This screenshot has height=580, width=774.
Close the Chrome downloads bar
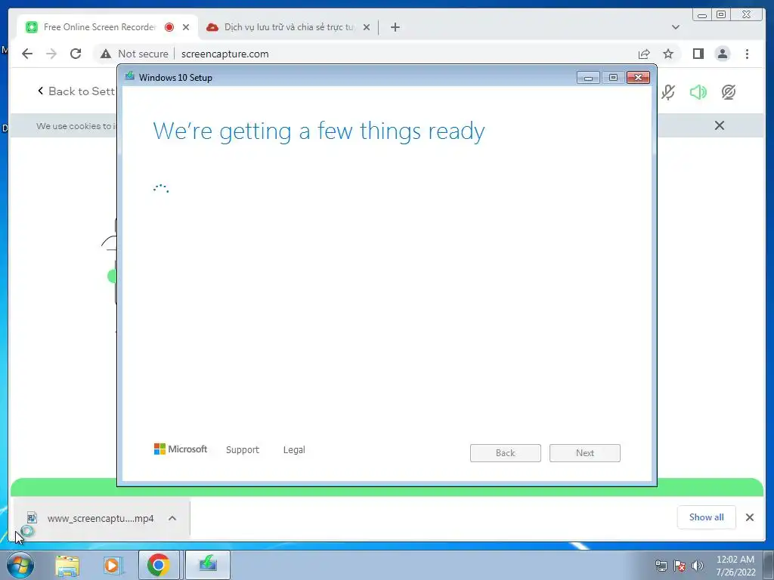pos(749,517)
